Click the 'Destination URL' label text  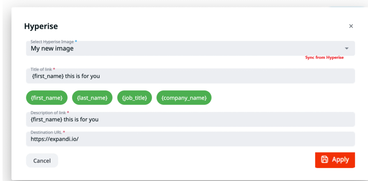[x=46, y=132]
